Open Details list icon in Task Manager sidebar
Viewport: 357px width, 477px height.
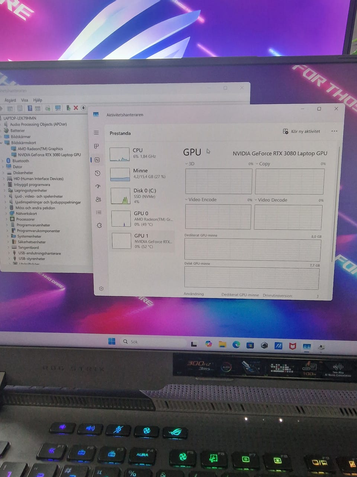[99, 212]
